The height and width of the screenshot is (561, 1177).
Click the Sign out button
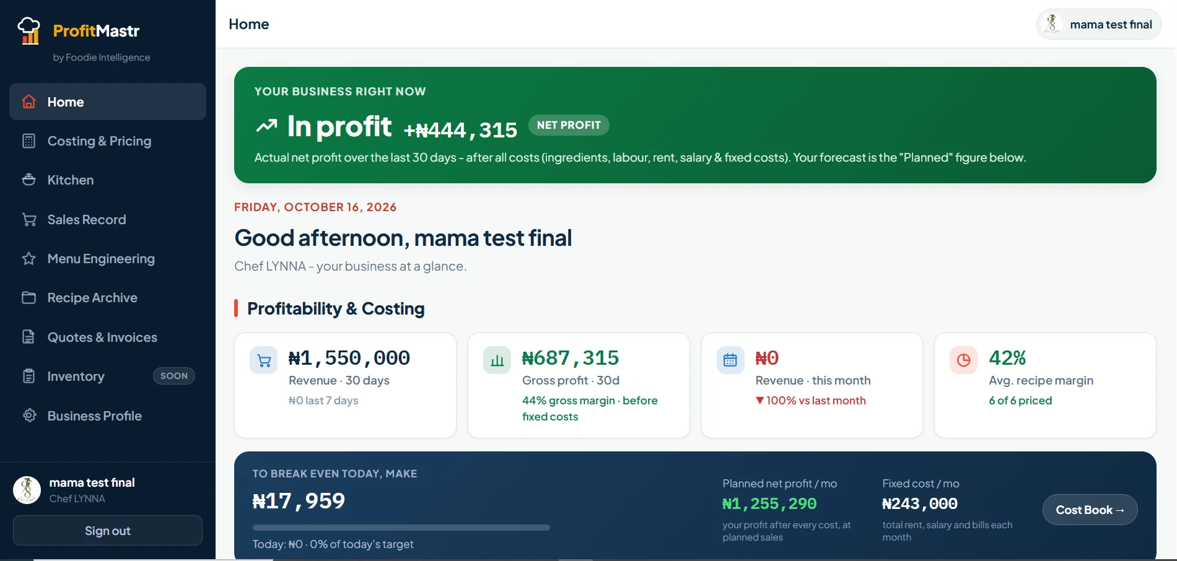[108, 531]
